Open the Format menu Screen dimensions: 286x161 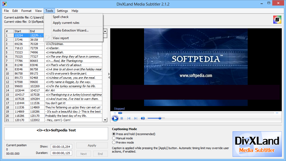point(26,11)
